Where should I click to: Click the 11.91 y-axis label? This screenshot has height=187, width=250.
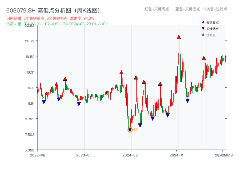pyautogui.click(x=31, y=103)
